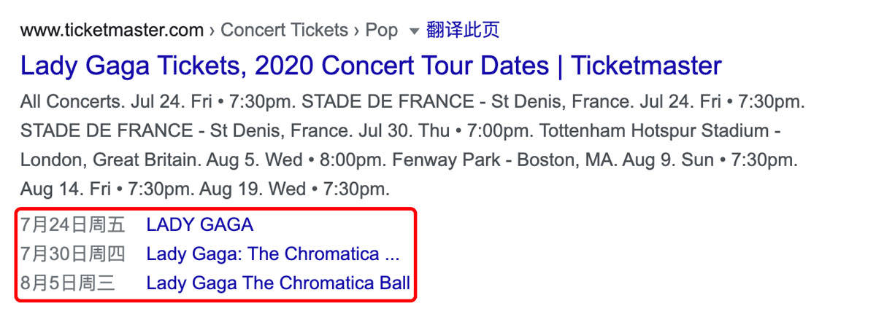Screen dimensions: 876x330
Task: Open the LADY GAGA event link
Action: coord(199,224)
